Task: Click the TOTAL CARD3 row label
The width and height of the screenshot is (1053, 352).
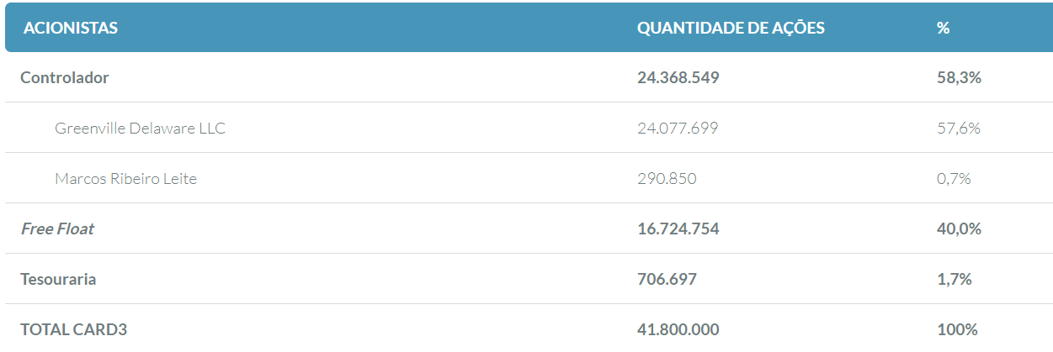Action: (x=73, y=329)
